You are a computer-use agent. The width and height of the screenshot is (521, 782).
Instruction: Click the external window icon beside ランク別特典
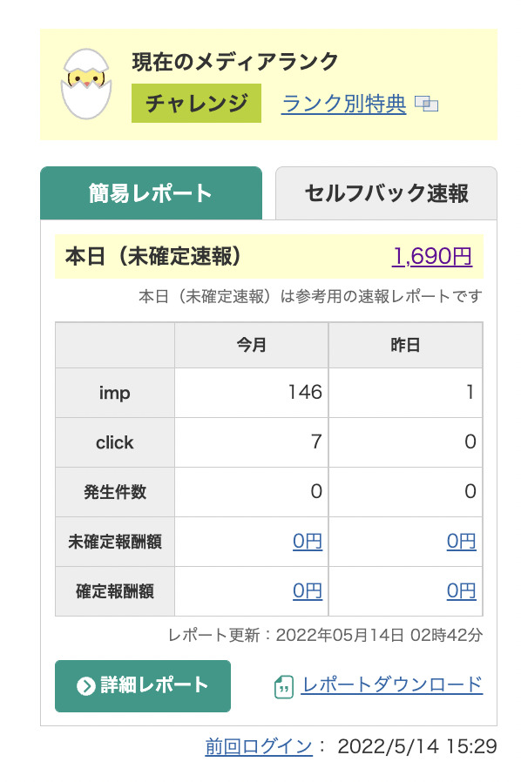426,104
